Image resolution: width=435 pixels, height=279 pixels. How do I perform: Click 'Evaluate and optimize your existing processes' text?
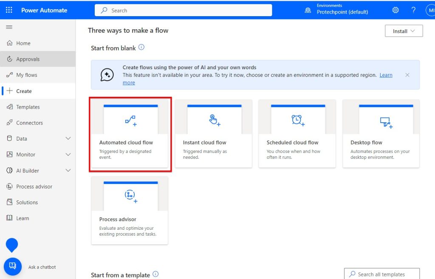pos(128,231)
